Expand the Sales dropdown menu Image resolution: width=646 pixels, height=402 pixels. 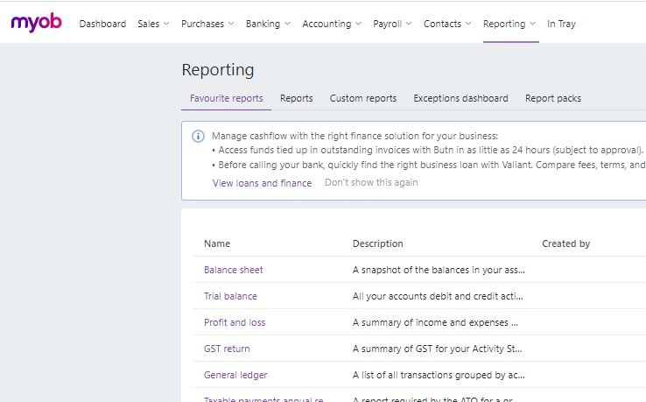153,24
